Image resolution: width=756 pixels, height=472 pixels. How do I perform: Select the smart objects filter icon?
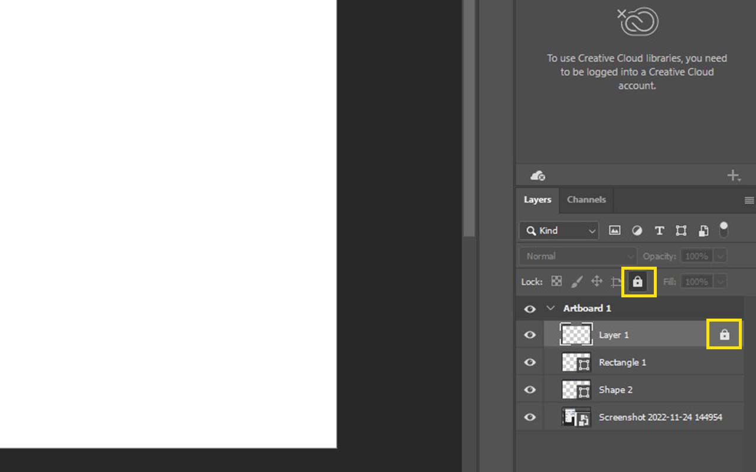click(x=703, y=230)
